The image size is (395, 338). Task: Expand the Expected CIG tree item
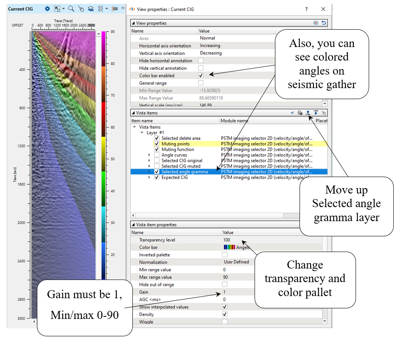click(x=149, y=177)
